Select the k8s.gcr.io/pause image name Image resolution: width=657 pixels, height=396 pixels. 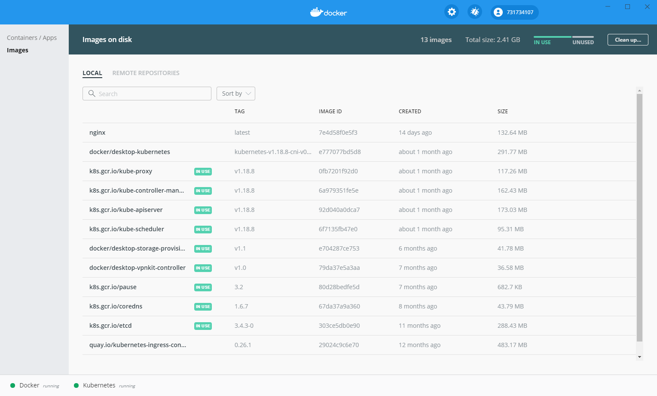coord(113,287)
